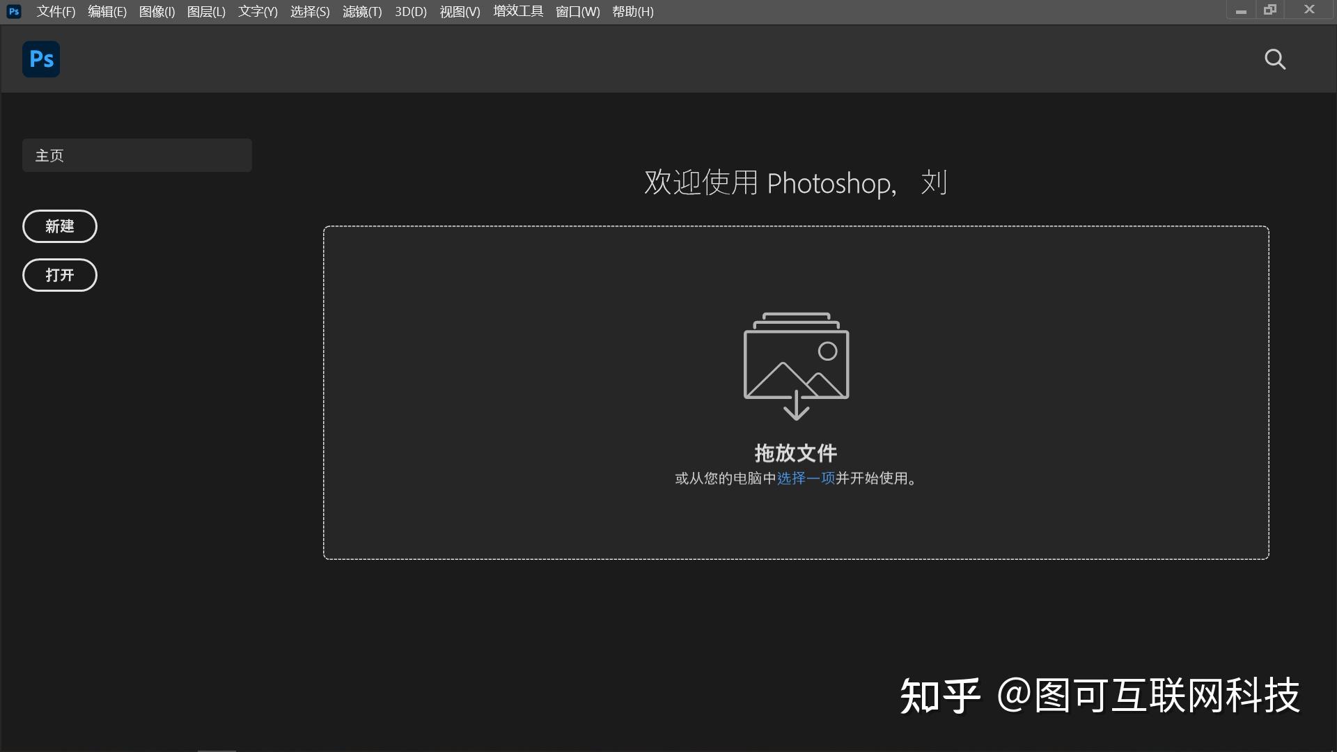Click the 选择一项 link to browse files
The width and height of the screenshot is (1337, 752).
coord(804,478)
